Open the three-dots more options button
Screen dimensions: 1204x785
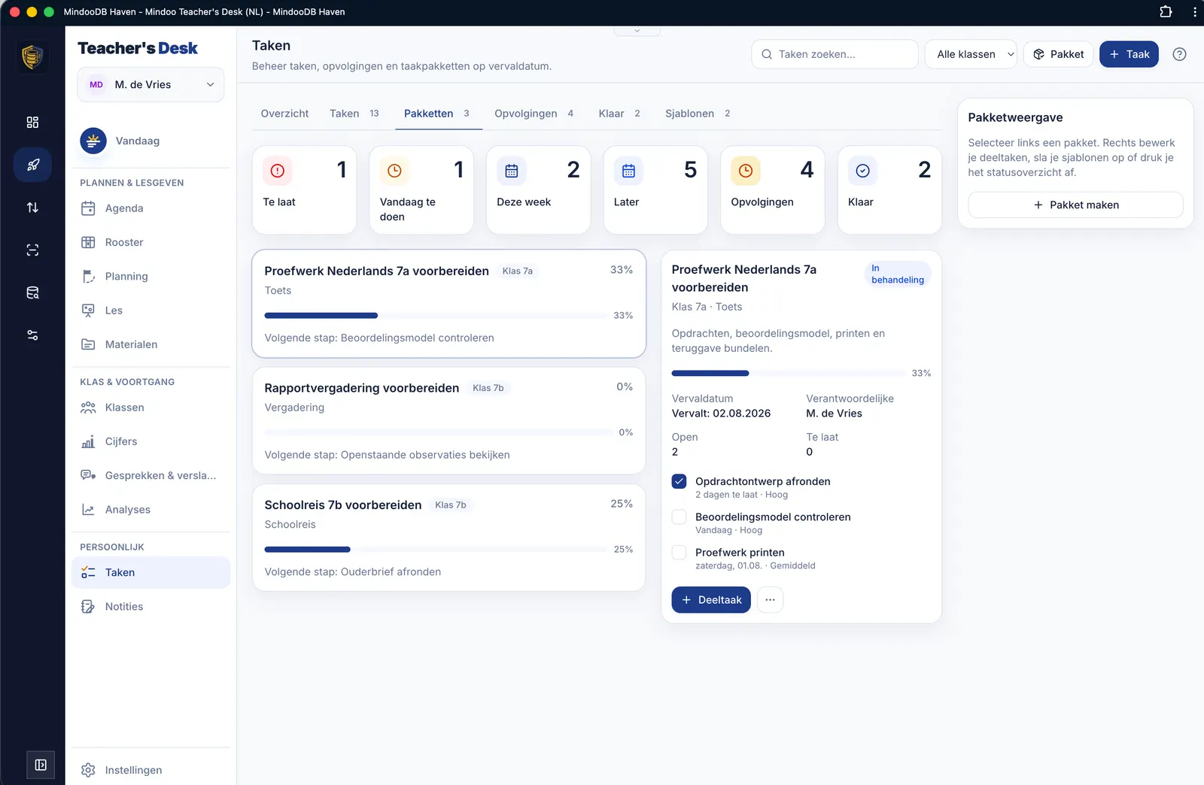click(x=770, y=600)
